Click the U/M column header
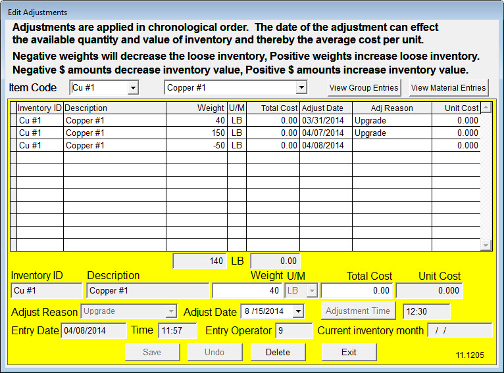 pos(237,108)
